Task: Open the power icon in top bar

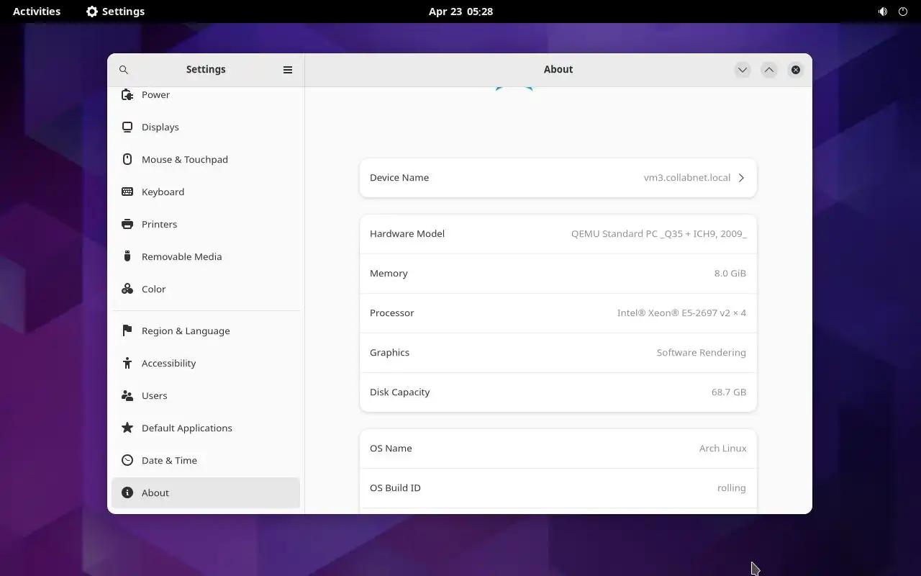Action: [903, 12]
